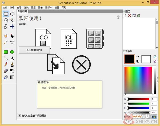Image resolution: width=160 pixels, height=126 pixels.
Task: Select the Pencil tool
Action: (6, 65)
